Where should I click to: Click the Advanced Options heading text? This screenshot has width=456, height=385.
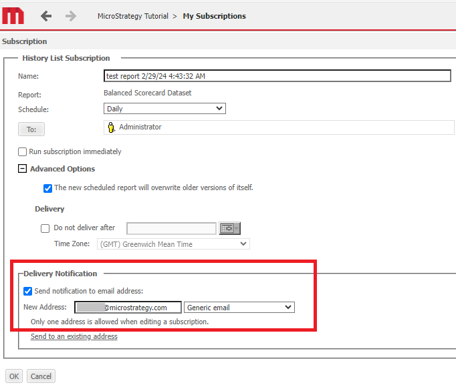[63, 169]
